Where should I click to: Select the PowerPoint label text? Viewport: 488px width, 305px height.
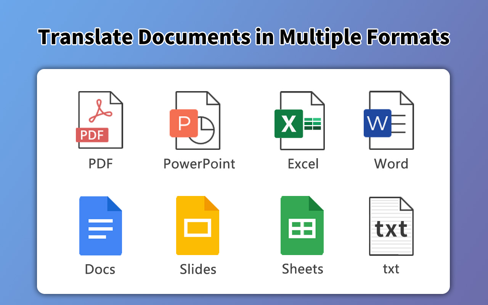click(x=199, y=164)
